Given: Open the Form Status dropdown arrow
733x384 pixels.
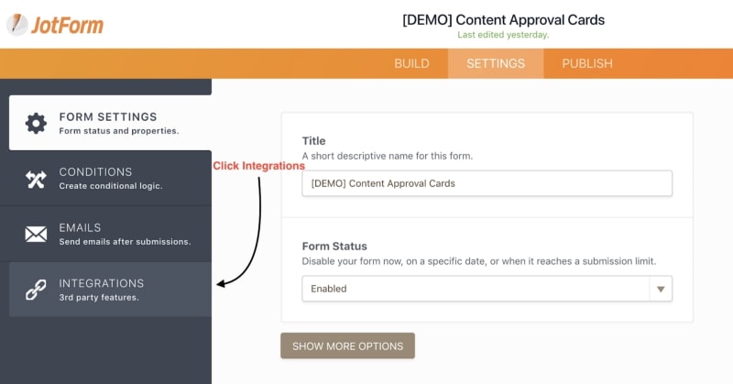Looking at the screenshot, I should [x=660, y=289].
